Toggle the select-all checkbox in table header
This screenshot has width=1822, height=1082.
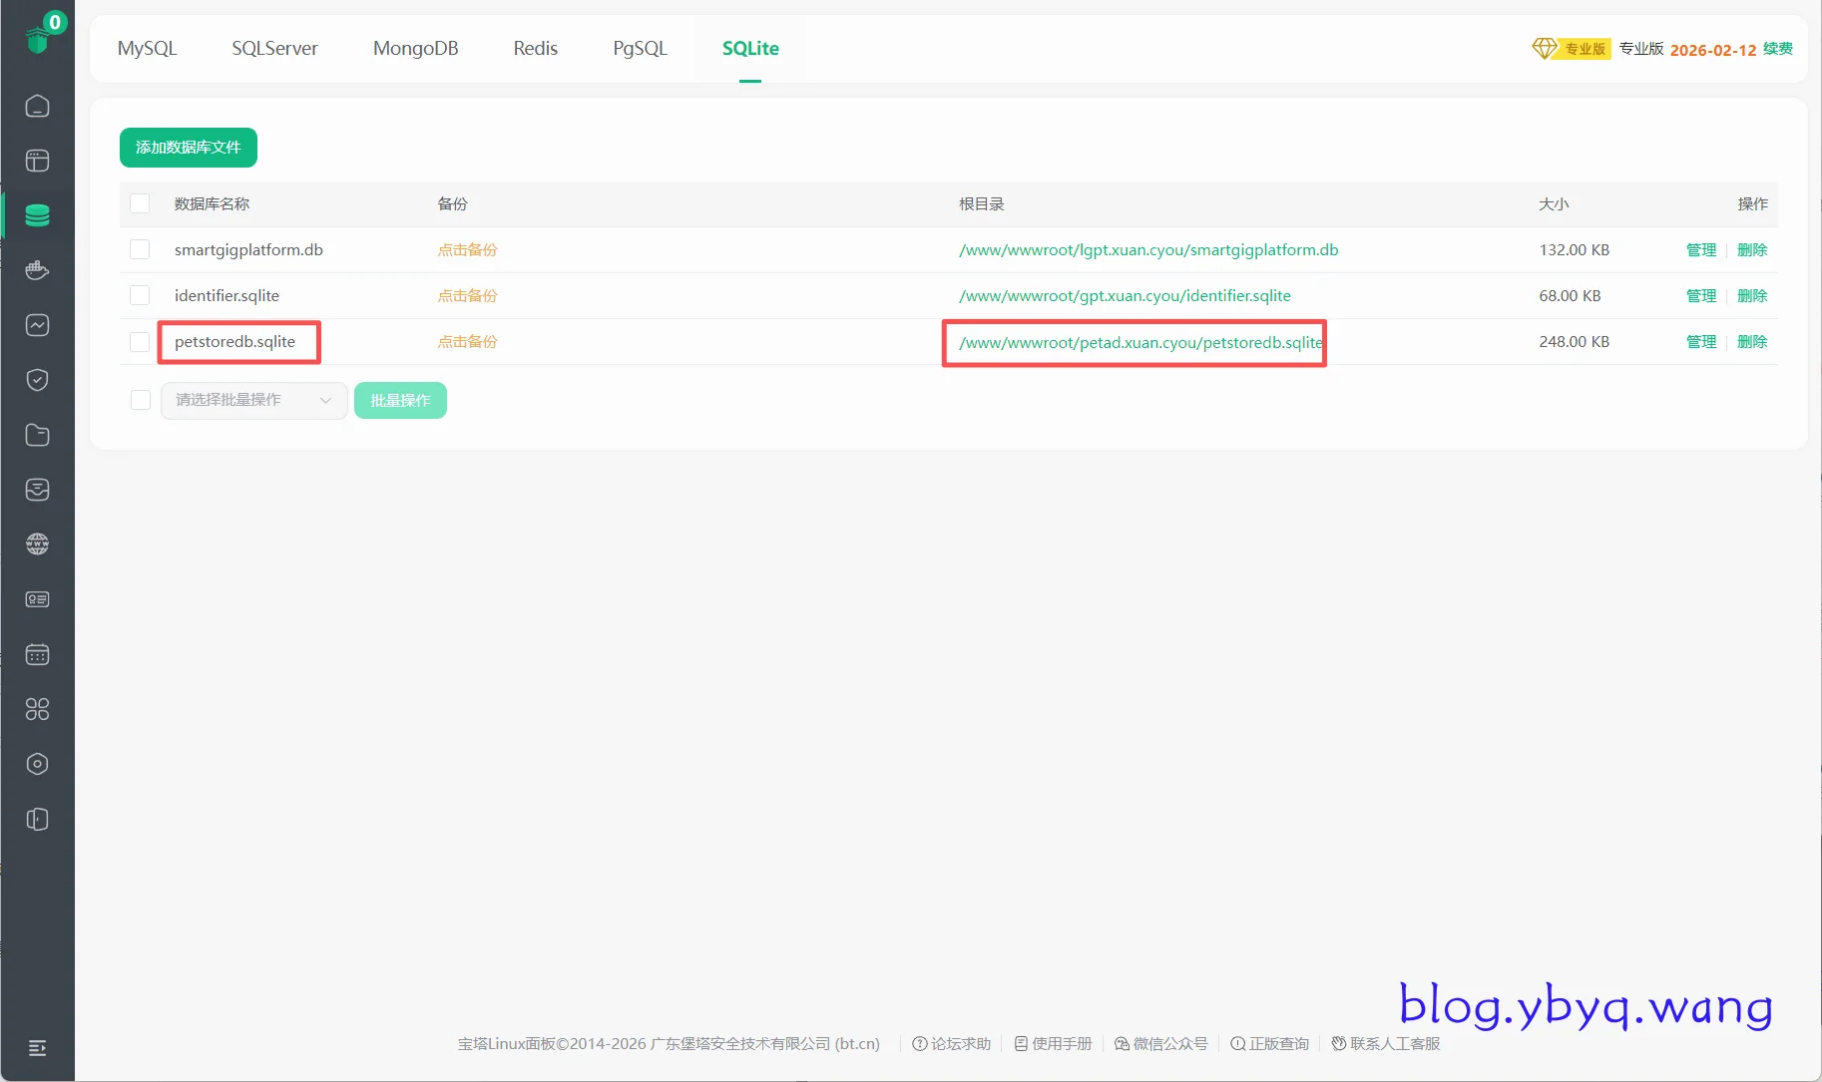(140, 203)
